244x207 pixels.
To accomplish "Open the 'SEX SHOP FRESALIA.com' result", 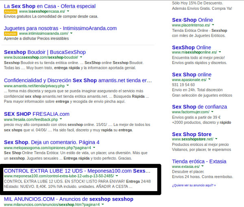I will point(37,114).
